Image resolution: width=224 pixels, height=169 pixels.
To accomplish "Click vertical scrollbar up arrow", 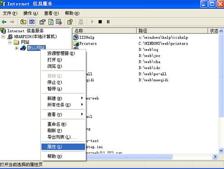I will tap(221, 31).
